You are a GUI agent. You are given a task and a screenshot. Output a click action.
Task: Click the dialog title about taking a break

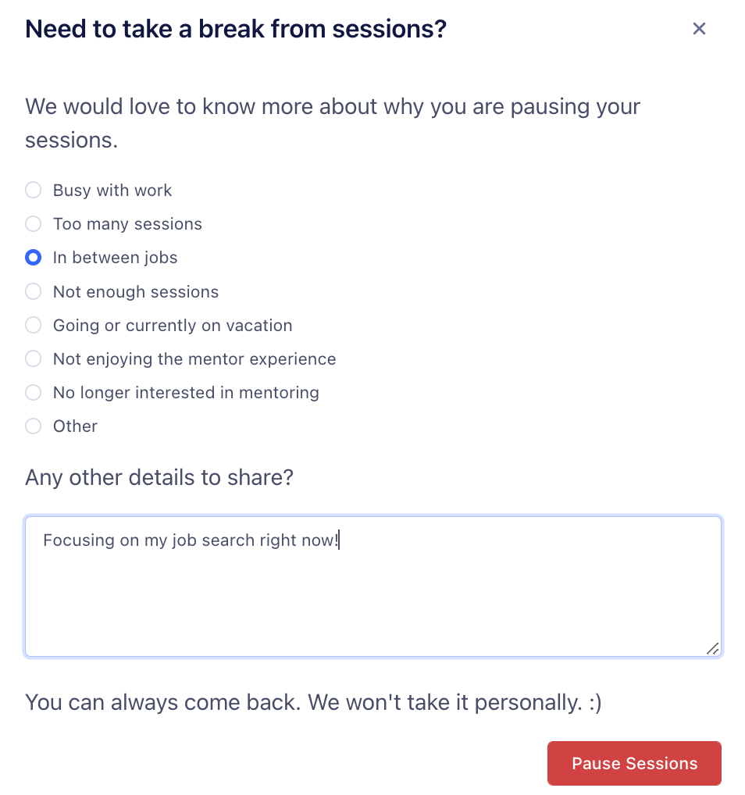pos(235,29)
